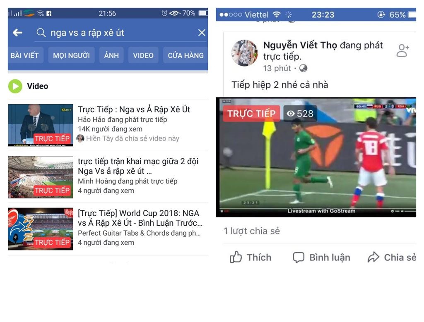Click the World Cup 2018 NGA video title
The width and height of the screenshot is (424, 322).
140,218
